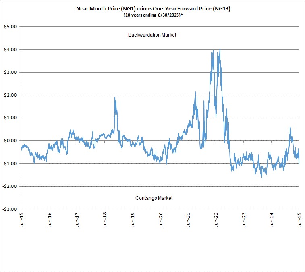
Task: Click the chart title 'Near Month Price (NG1) minus One-Year Forward Price (NG13)'
Action: pyautogui.click(x=153, y=9)
